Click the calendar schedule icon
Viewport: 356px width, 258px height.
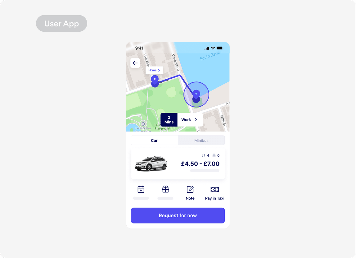click(141, 189)
